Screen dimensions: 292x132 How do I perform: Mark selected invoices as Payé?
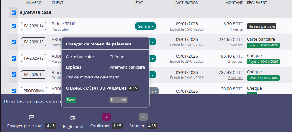coord(71,100)
